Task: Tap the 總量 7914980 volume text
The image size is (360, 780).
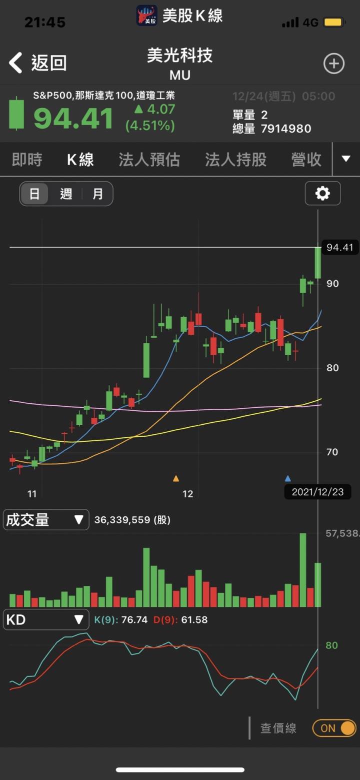Action: pyautogui.click(x=272, y=129)
